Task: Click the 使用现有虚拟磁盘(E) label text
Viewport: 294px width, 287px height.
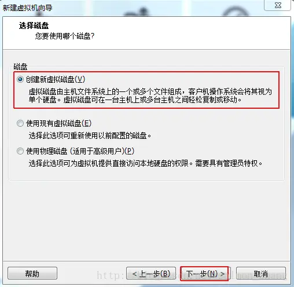Action: [x=58, y=123]
